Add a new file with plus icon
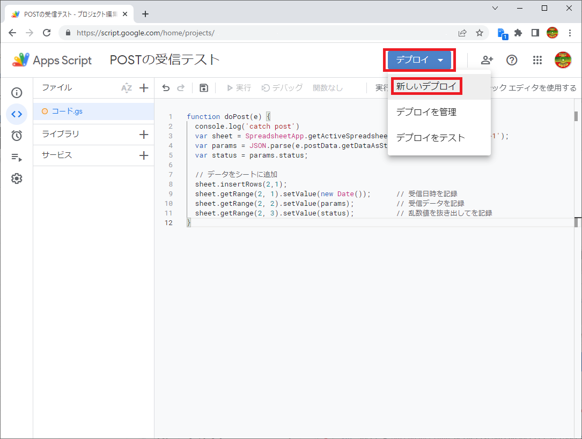The width and height of the screenshot is (582, 439). (144, 88)
